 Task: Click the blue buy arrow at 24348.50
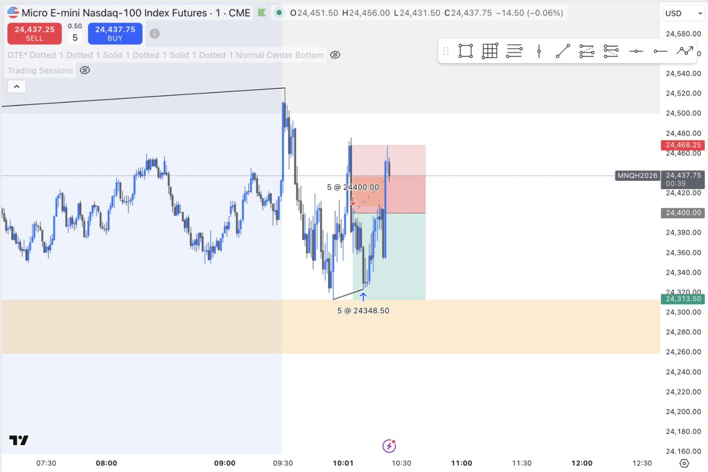363,296
